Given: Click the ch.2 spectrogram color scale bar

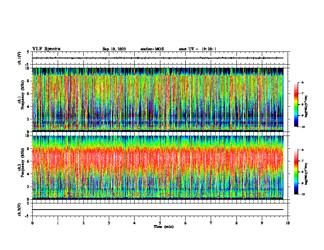Looking at the screenshot, I should [x=296, y=172].
